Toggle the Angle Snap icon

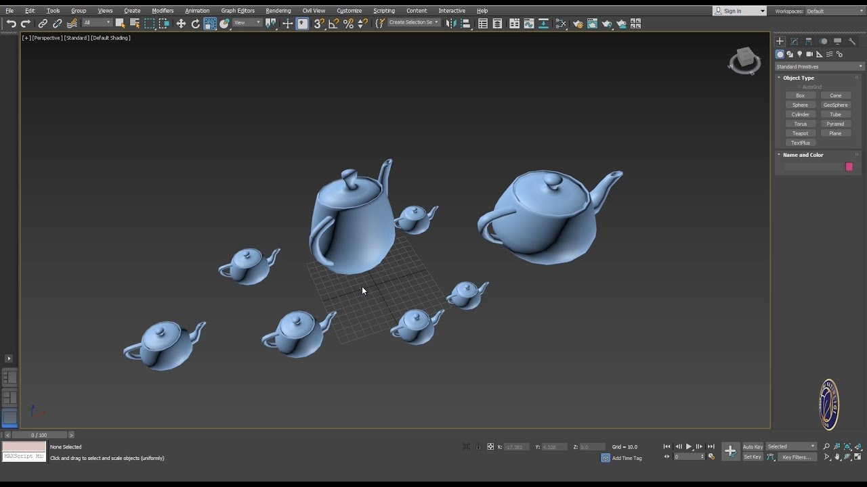(x=333, y=24)
